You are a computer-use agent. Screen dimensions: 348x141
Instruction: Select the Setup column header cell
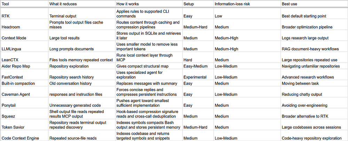pyautogui.click(x=198, y=4)
